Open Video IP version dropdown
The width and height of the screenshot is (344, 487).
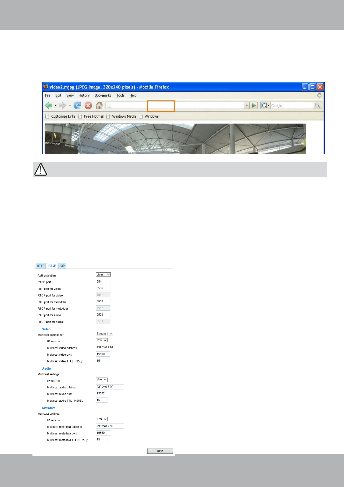click(x=102, y=340)
